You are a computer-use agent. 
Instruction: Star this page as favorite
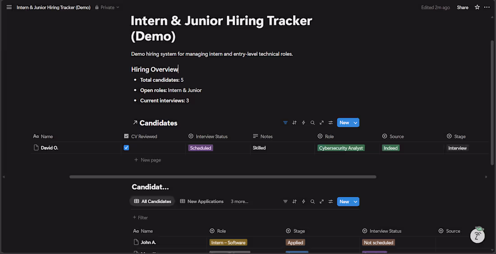pyautogui.click(x=477, y=7)
